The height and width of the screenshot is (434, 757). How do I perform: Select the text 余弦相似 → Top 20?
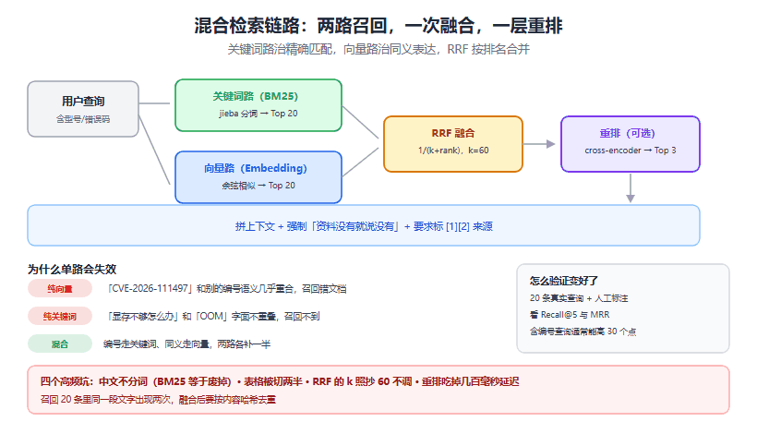tap(258, 186)
